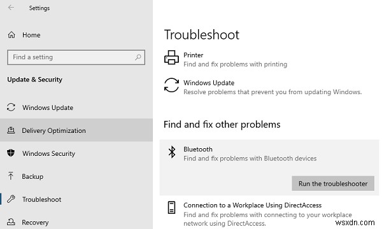
Task: Click the DirectAccess device icon
Action: [x=171, y=207]
